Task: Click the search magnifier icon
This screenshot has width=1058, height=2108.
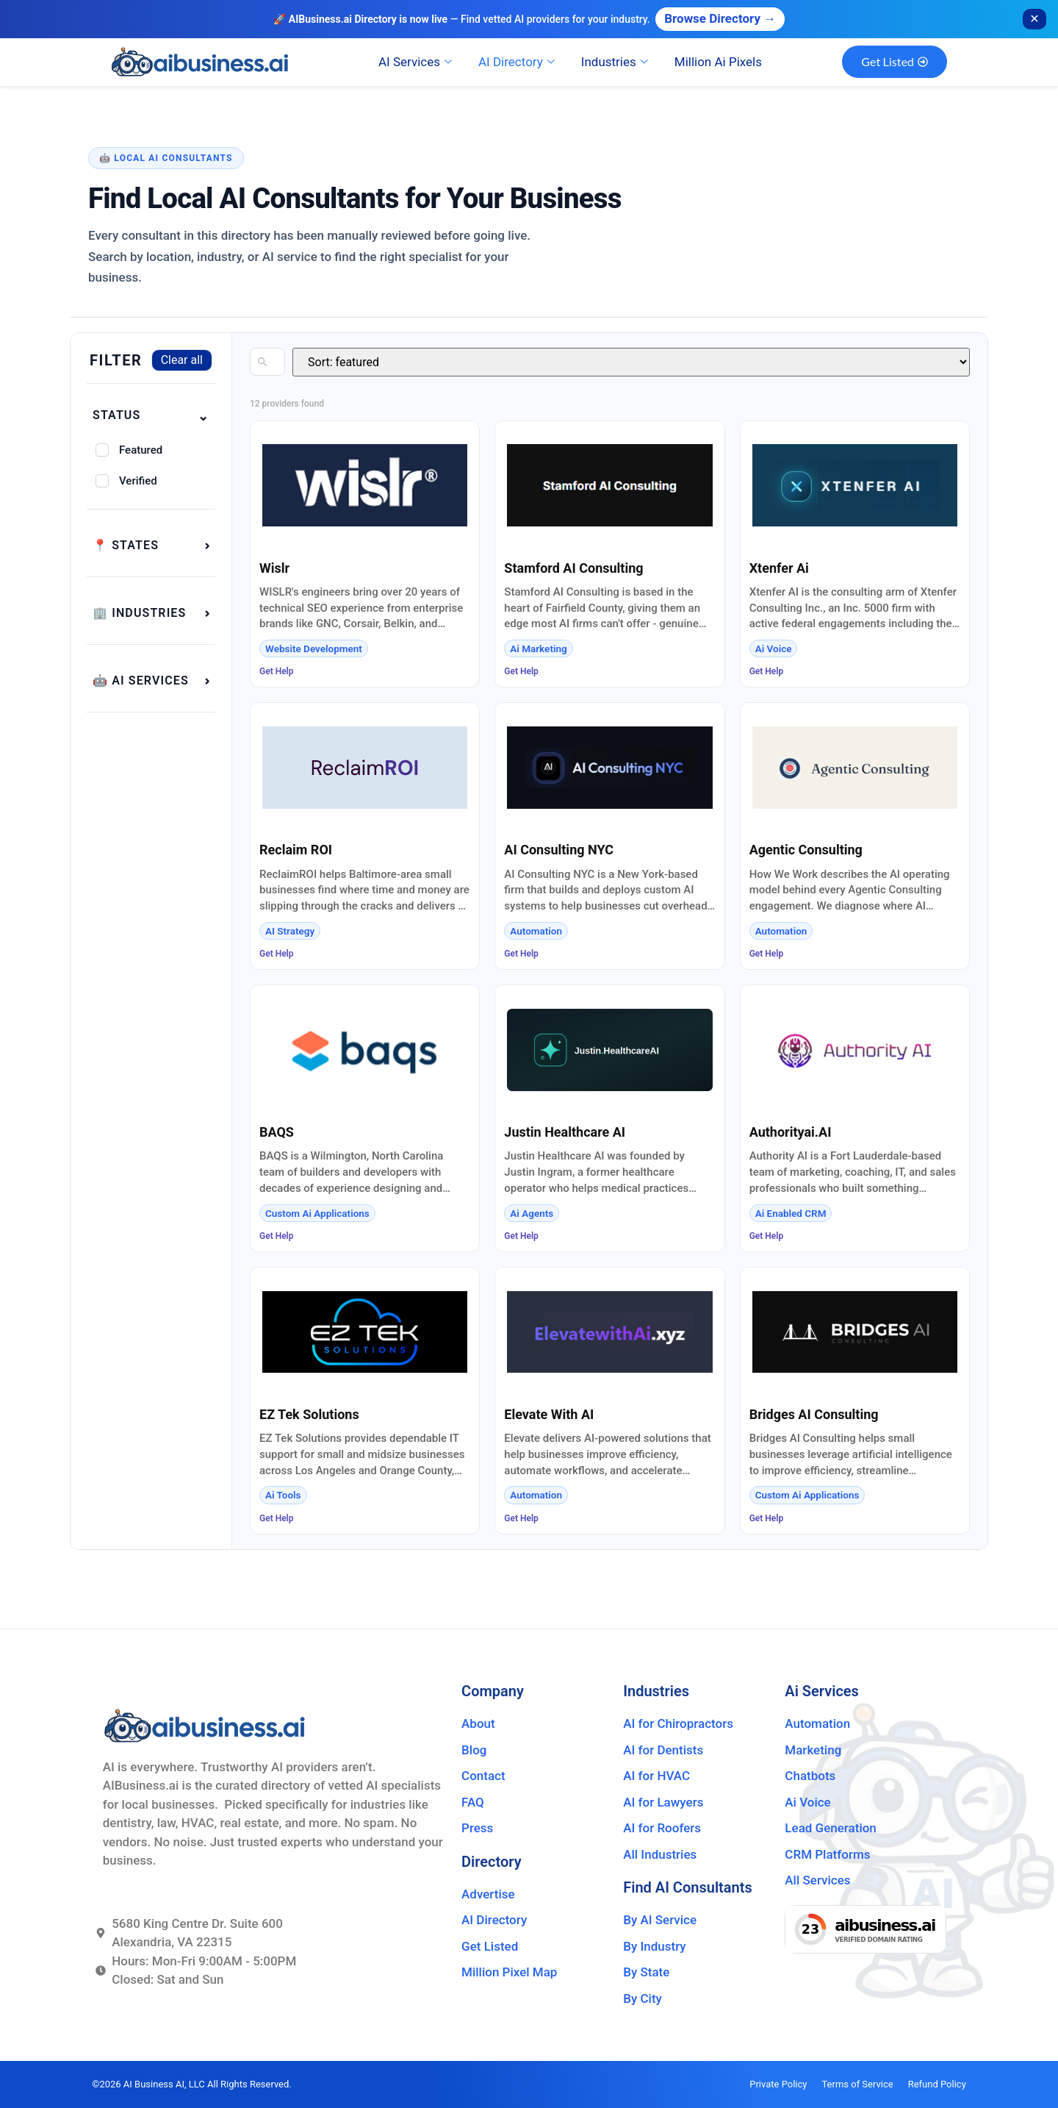Action: (262, 362)
